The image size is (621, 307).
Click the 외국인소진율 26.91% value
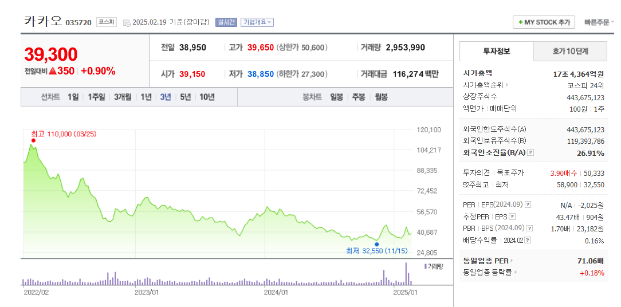(591, 153)
